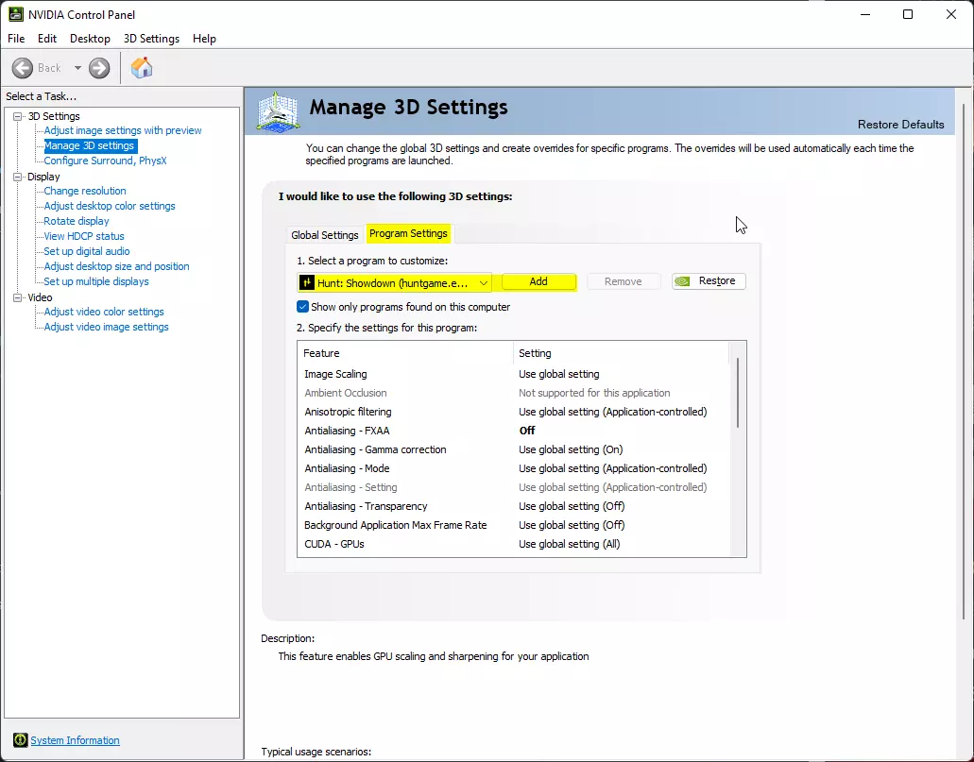This screenshot has width=974, height=762.
Task: Select Antialiasing - Gamma correction row
Action: 513,449
